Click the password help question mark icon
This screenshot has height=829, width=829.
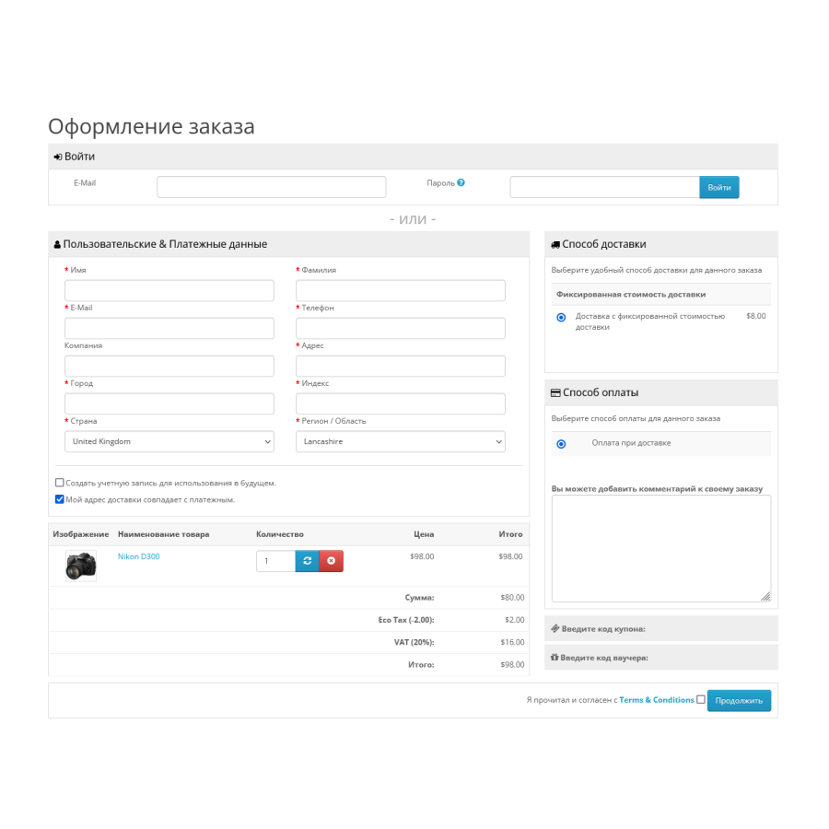461,182
